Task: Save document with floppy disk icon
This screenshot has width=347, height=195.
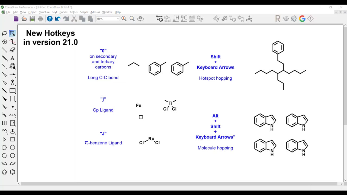Action: (33, 19)
